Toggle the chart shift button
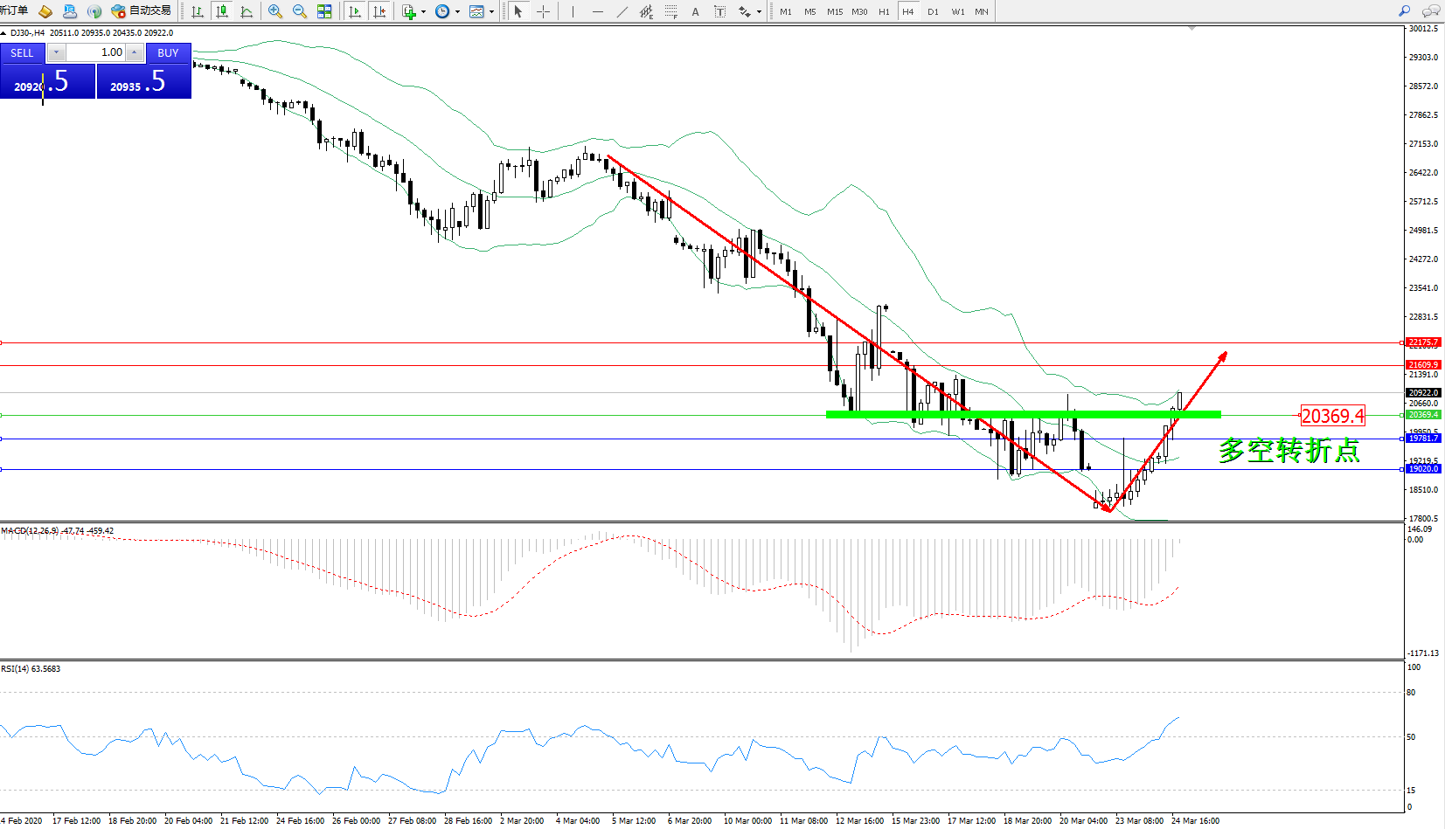The height and width of the screenshot is (829, 1445). [379, 11]
